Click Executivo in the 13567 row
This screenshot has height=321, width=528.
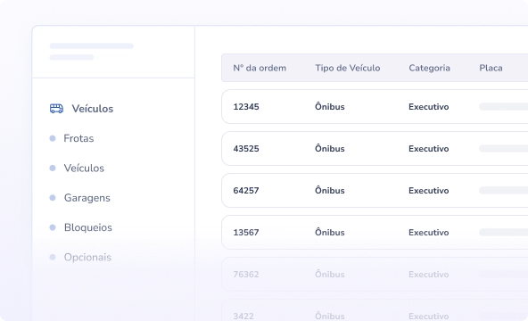pyautogui.click(x=429, y=233)
